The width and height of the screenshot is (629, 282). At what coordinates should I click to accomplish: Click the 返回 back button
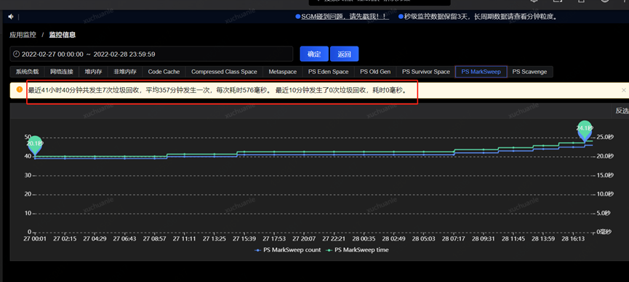344,54
